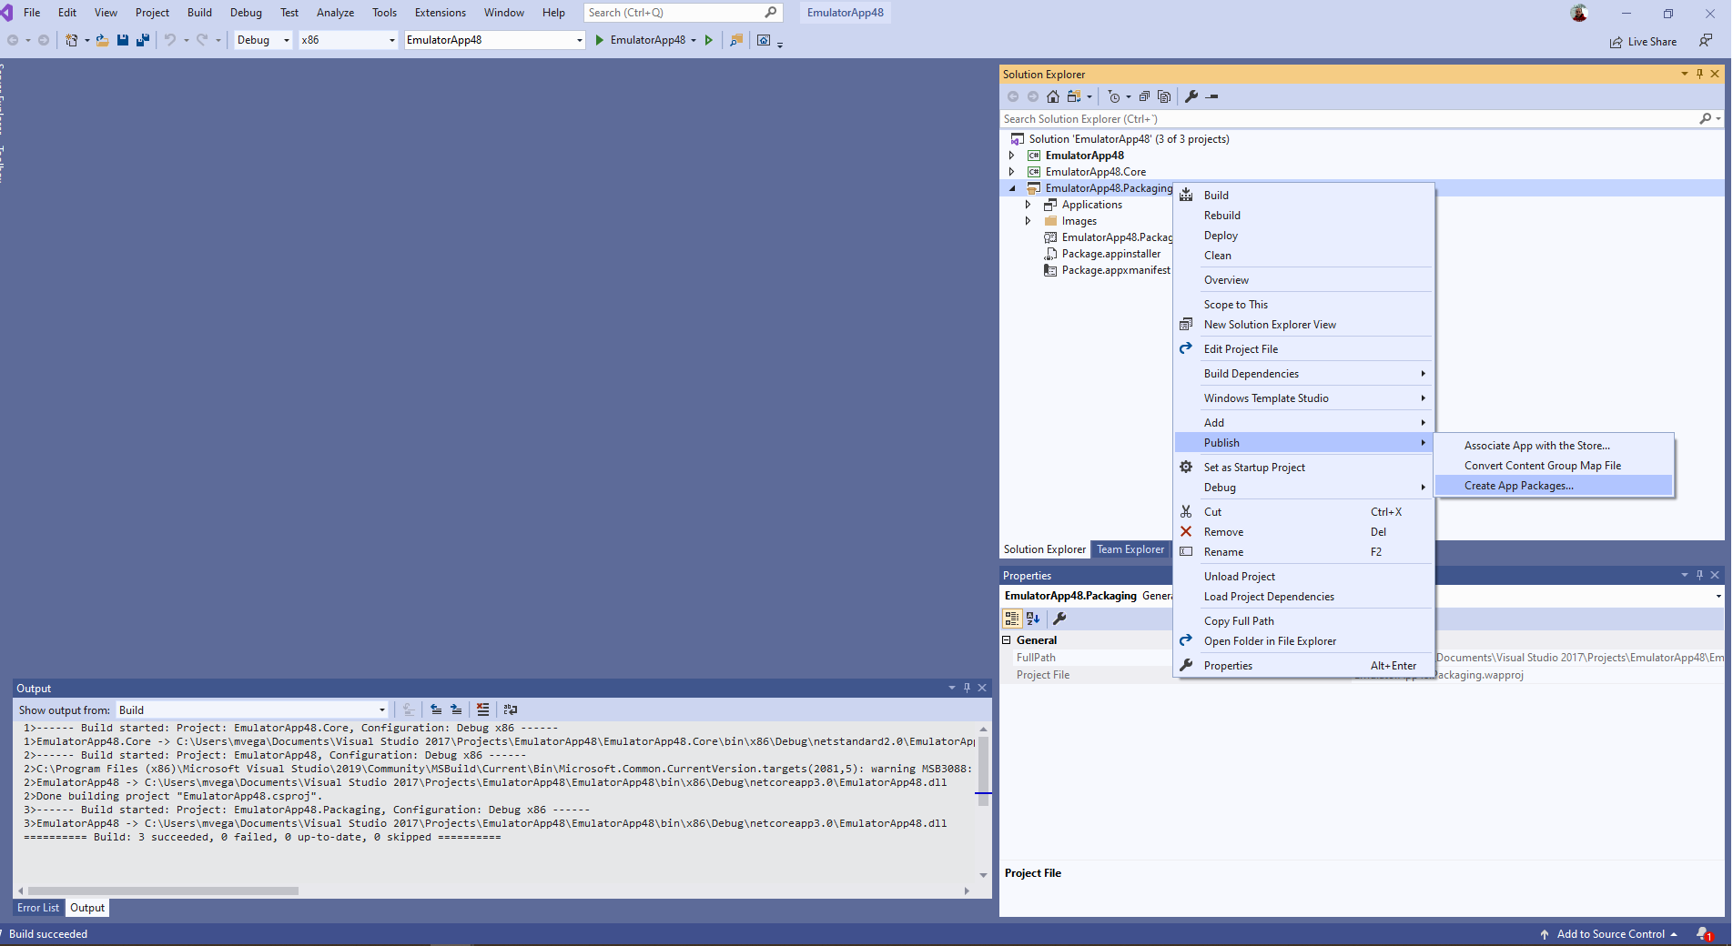Click the Undo icon on the toolbar

click(x=170, y=40)
